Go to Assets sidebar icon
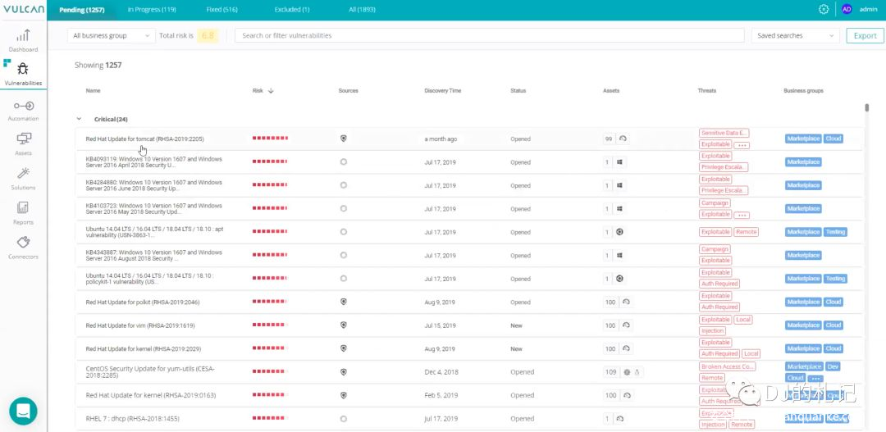 (x=23, y=139)
